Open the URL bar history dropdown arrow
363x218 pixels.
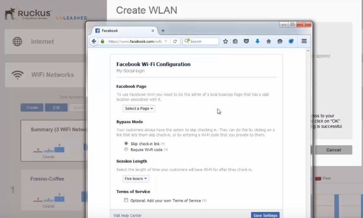click(x=166, y=41)
